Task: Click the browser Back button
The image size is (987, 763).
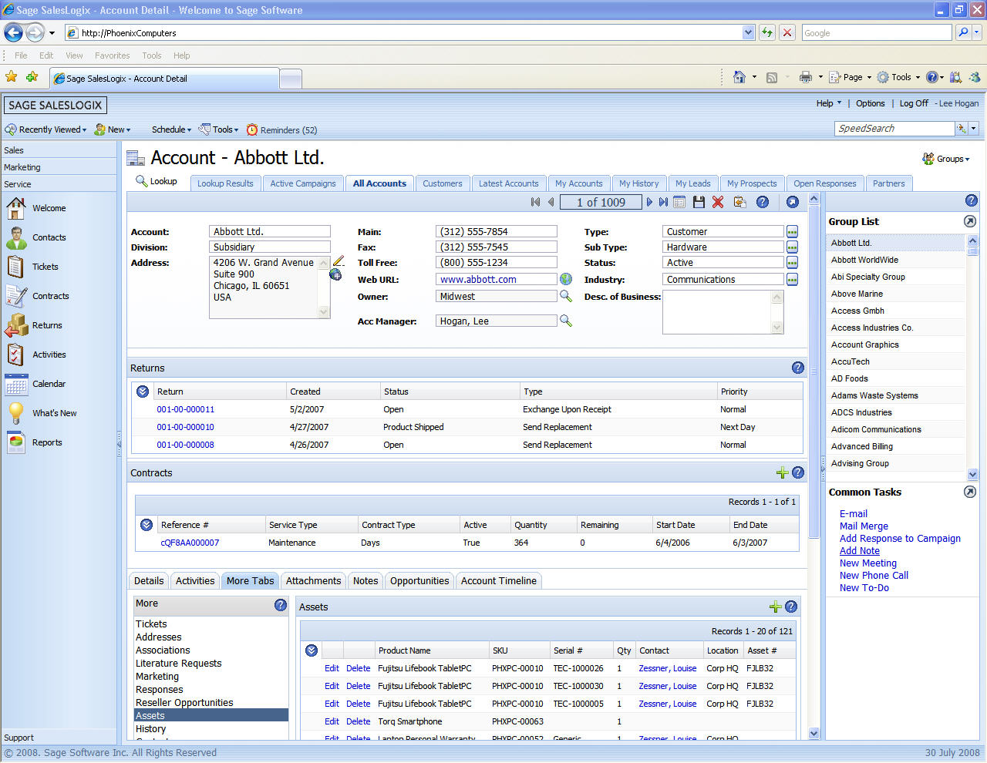Action: [13, 32]
